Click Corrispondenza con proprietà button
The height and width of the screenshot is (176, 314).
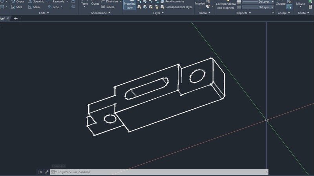coord(226,5)
